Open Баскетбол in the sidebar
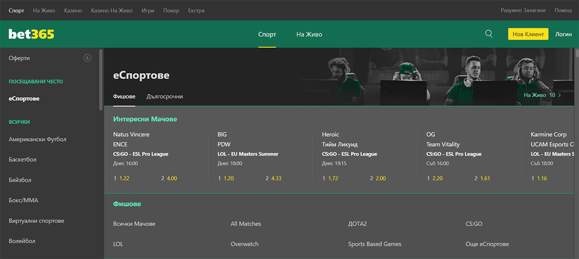The image size is (579, 259). (x=23, y=159)
